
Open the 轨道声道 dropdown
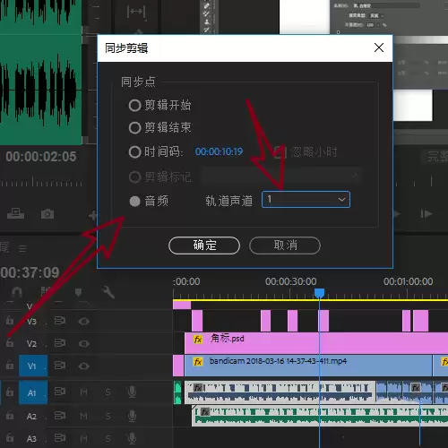pyautogui.click(x=306, y=199)
